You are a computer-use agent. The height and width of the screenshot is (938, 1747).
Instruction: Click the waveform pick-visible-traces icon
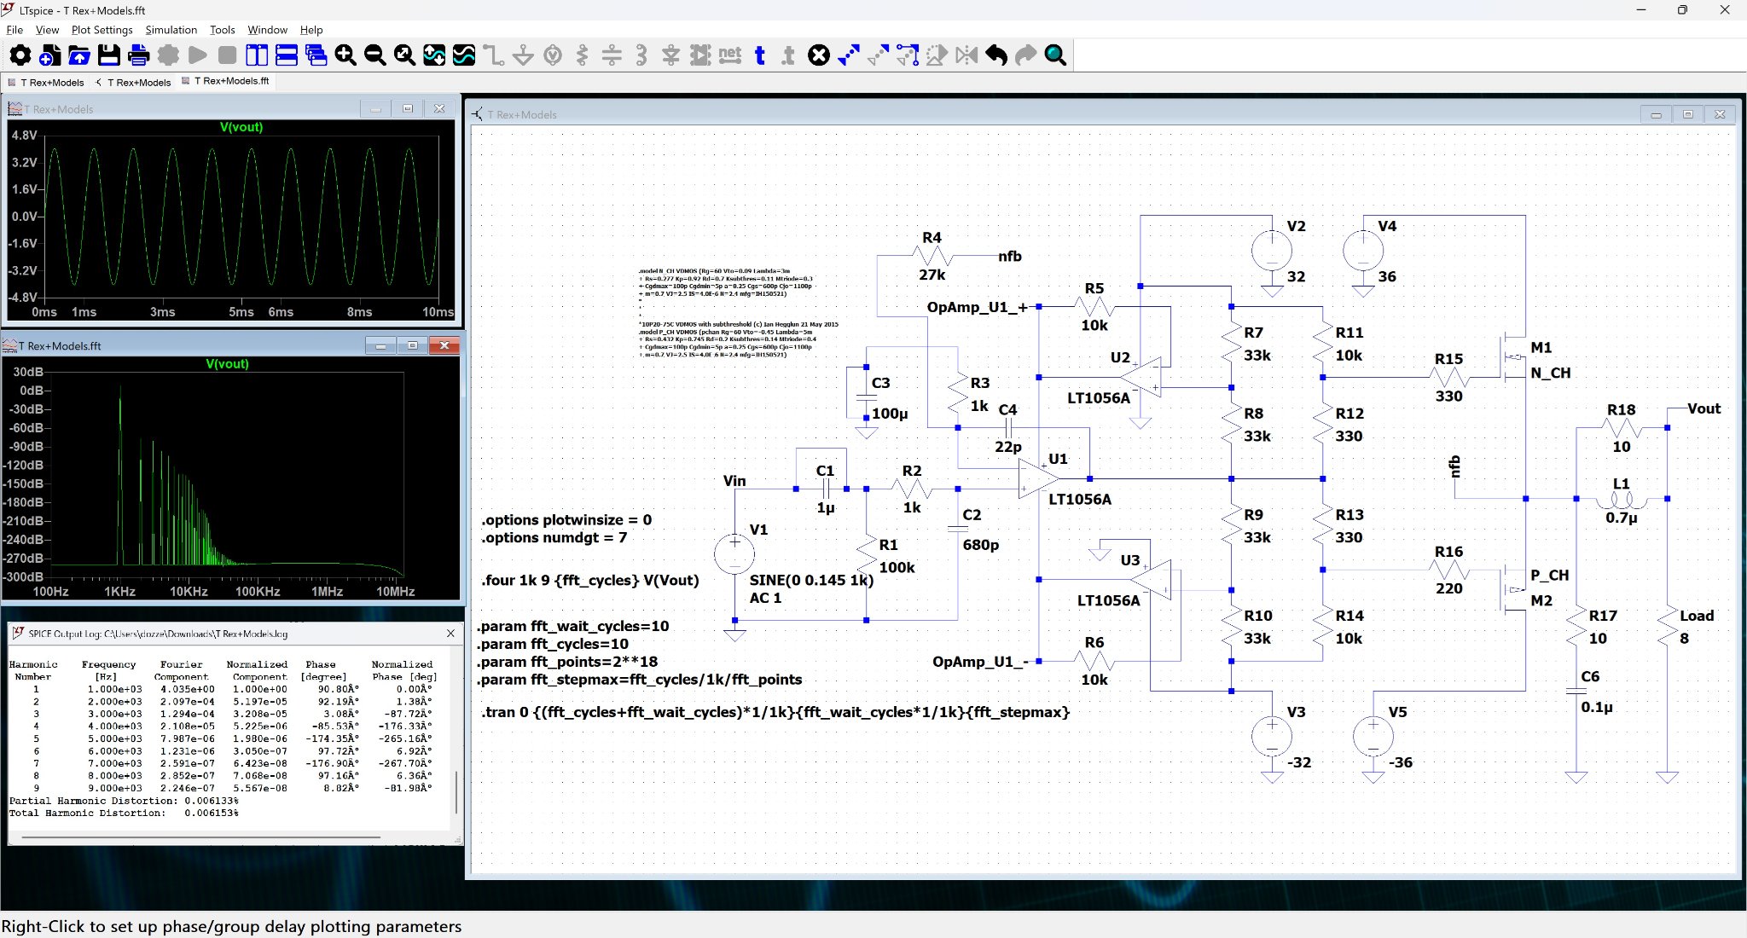pyautogui.click(x=464, y=55)
